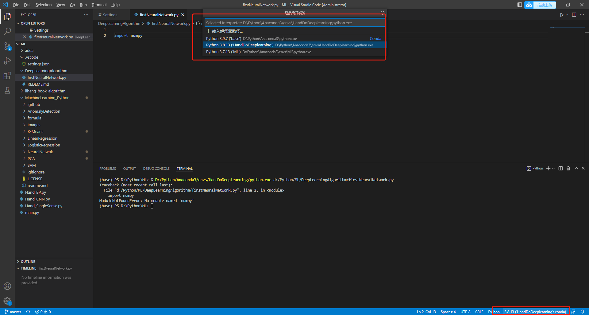Viewport: 589px width, 315px height.
Task: Run Python file with play icon
Action: pyautogui.click(x=561, y=15)
